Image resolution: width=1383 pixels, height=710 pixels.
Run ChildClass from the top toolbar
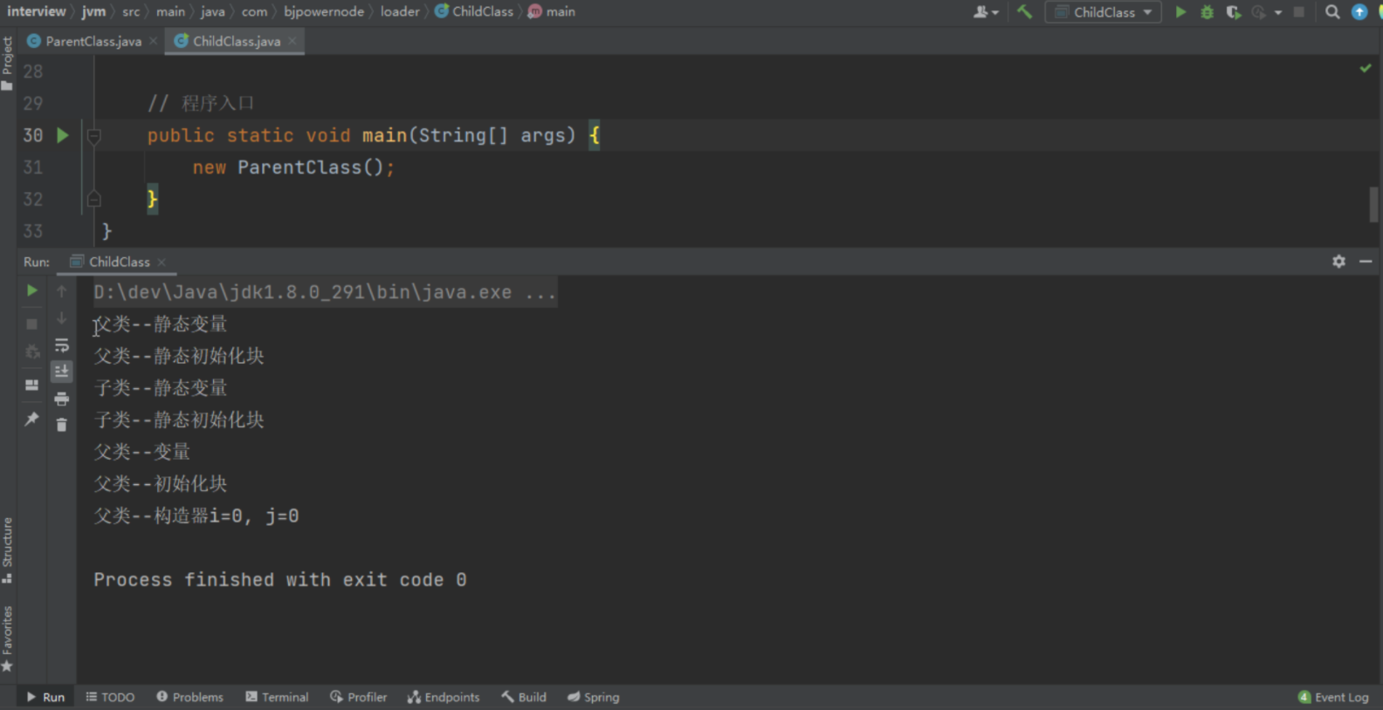click(1180, 12)
